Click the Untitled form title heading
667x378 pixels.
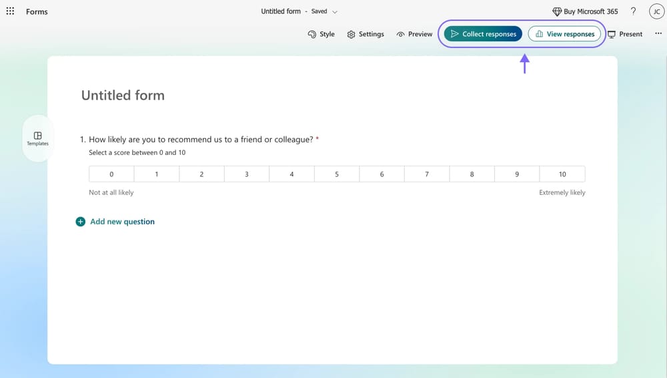(123, 96)
